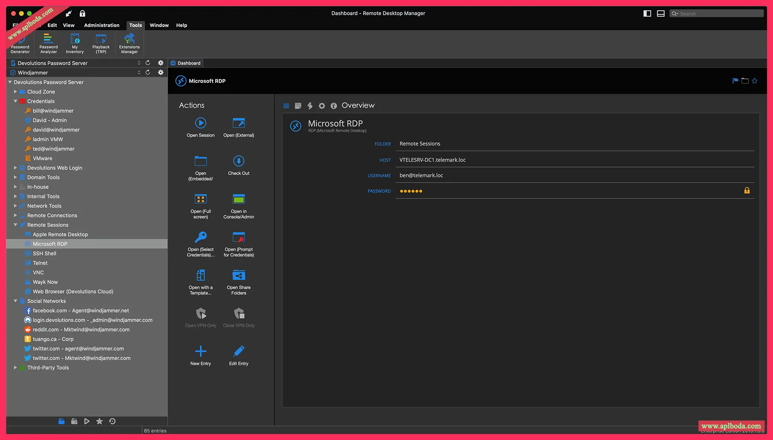The width and height of the screenshot is (773, 440).
Task: Click the Search field in title bar
Action: point(717,13)
